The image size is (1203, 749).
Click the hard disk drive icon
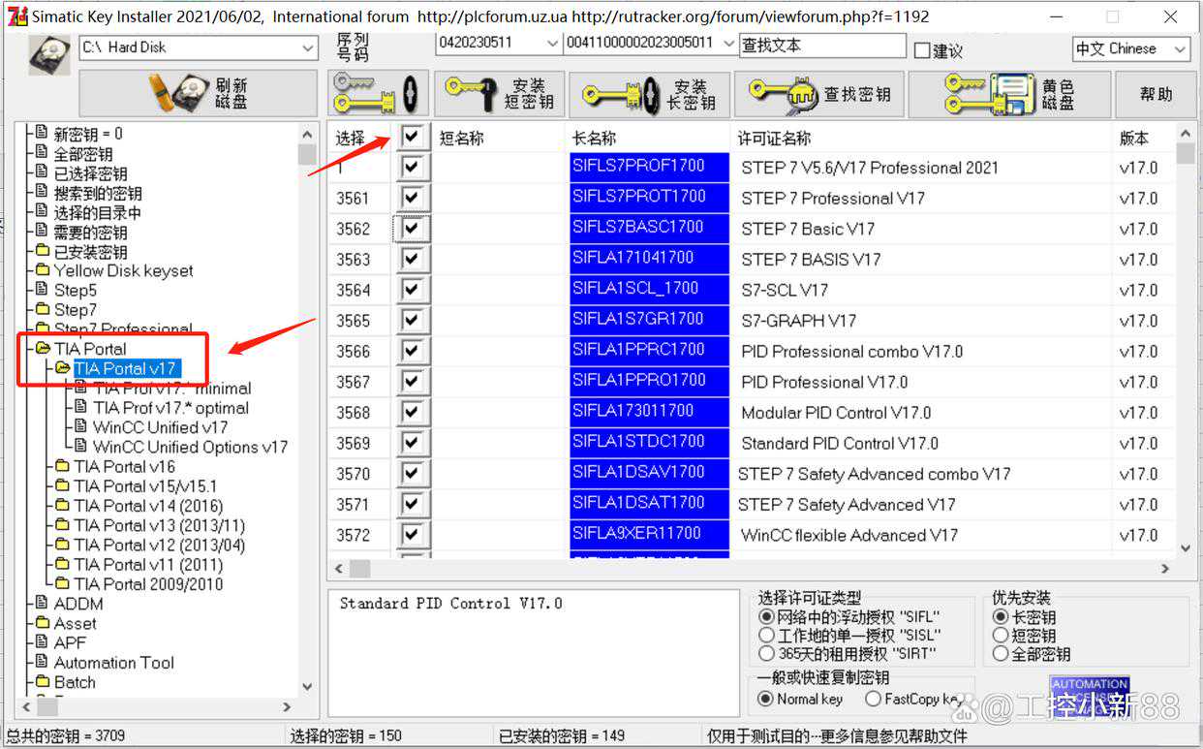[48, 52]
